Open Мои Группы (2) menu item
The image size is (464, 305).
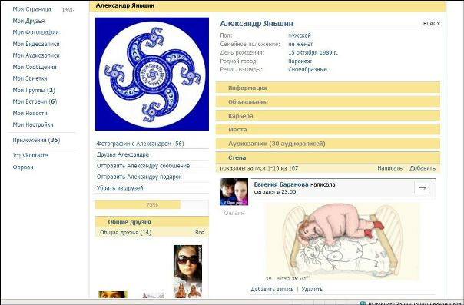(x=34, y=90)
